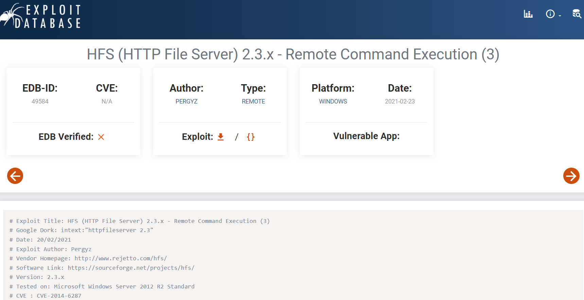
Task: Go to next exploit with right arrow
Action: click(571, 176)
